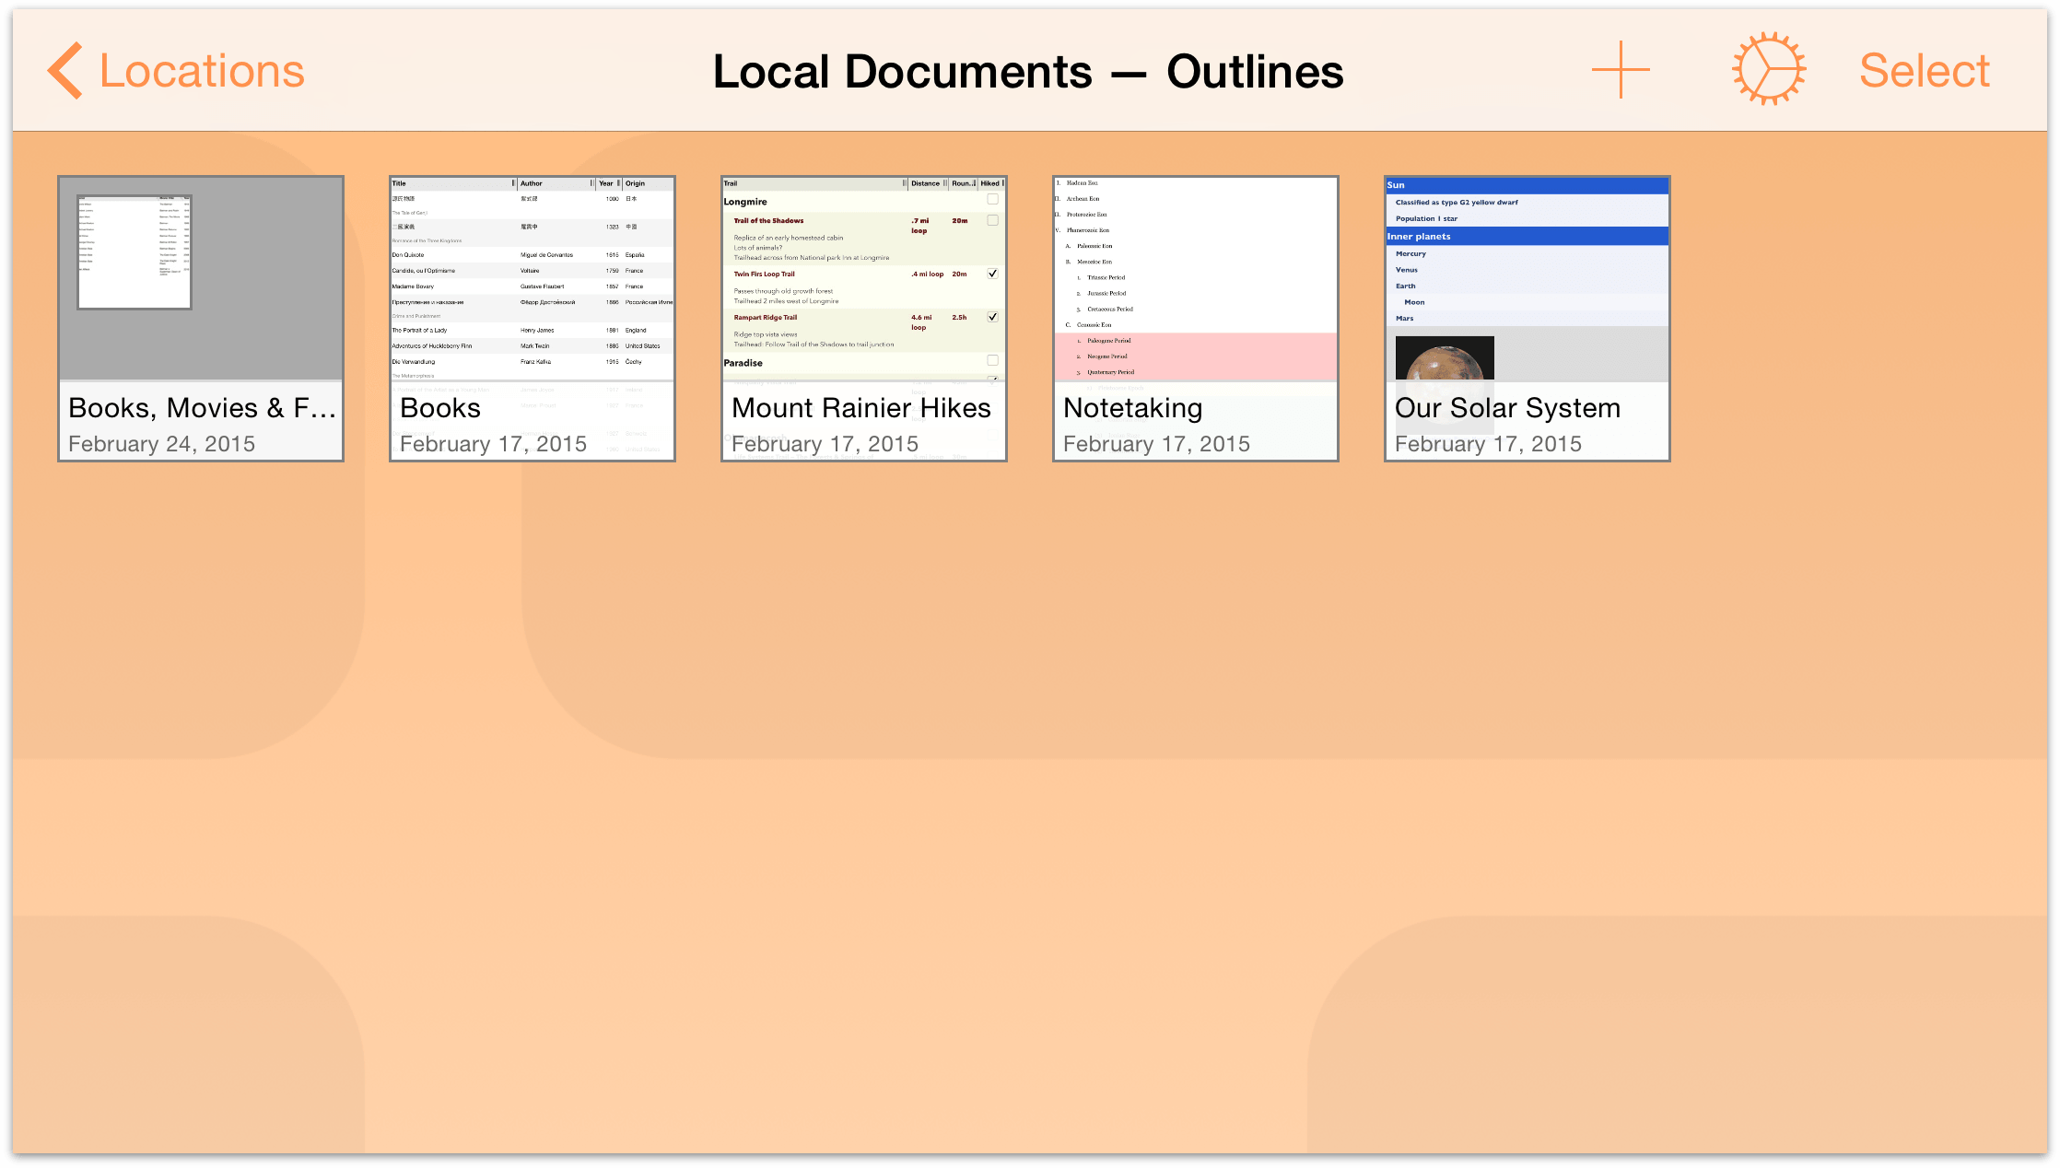
Task: Go back to Locations
Action: [176, 71]
